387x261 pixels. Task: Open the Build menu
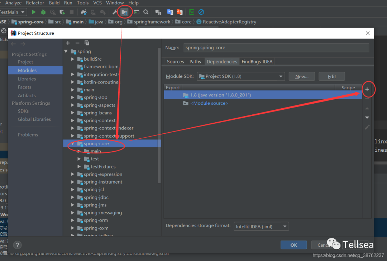[x=54, y=3]
